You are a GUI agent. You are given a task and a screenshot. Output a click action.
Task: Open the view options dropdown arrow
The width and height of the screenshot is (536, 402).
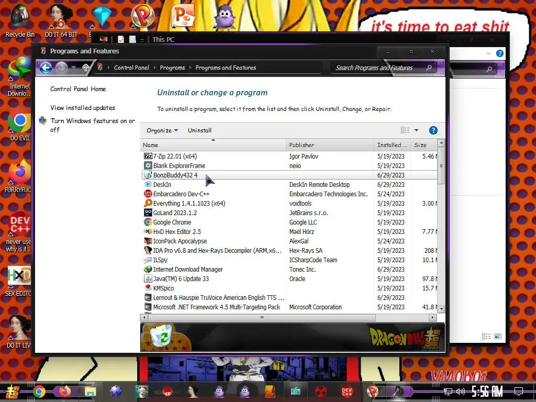pyautogui.click(x=416, y=130)
